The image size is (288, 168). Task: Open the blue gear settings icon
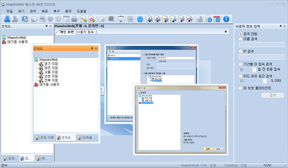tap(140, 19)
